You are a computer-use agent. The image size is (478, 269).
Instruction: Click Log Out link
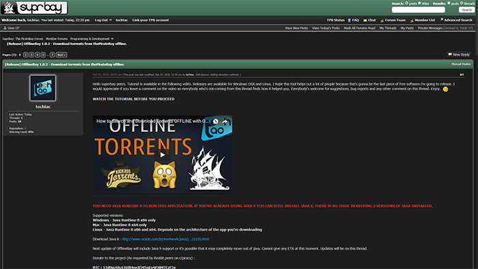click(101, 20)
